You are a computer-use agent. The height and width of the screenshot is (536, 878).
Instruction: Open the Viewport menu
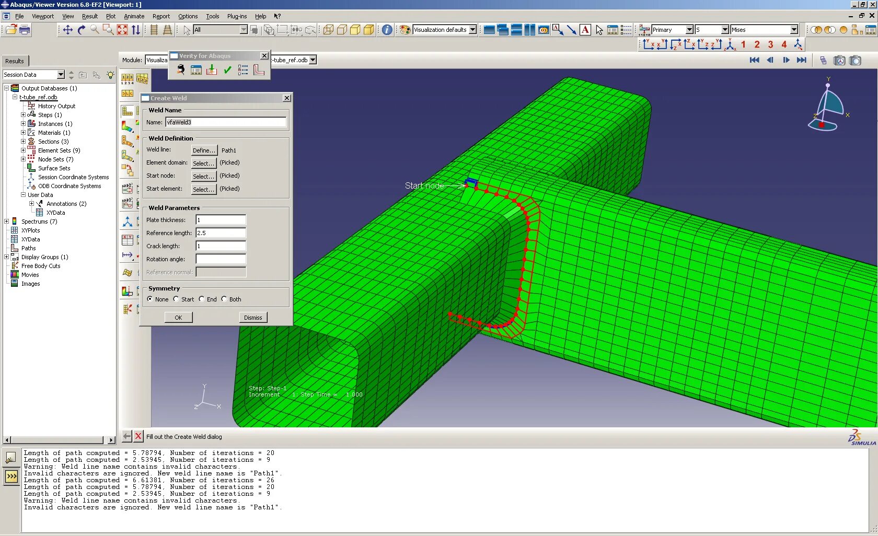[43, 16]
